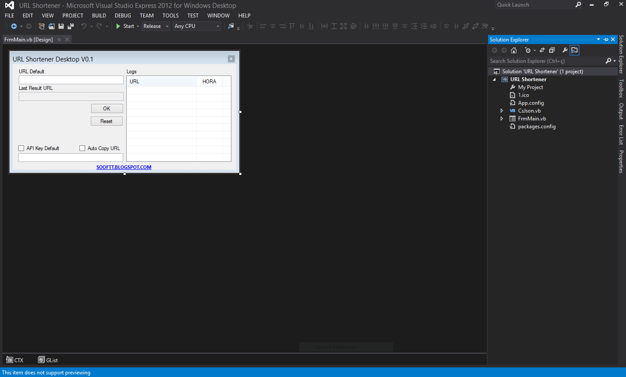Check the API Key Default checkbox
This screenshot has height=377, width=626.
[21, 148]
